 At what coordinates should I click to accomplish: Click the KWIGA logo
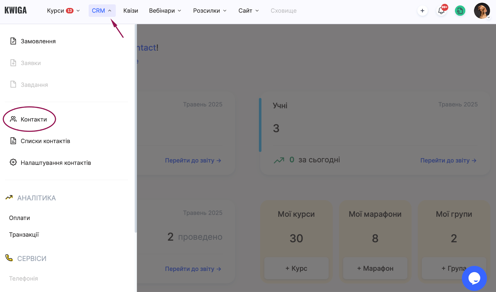pos(15,11)
